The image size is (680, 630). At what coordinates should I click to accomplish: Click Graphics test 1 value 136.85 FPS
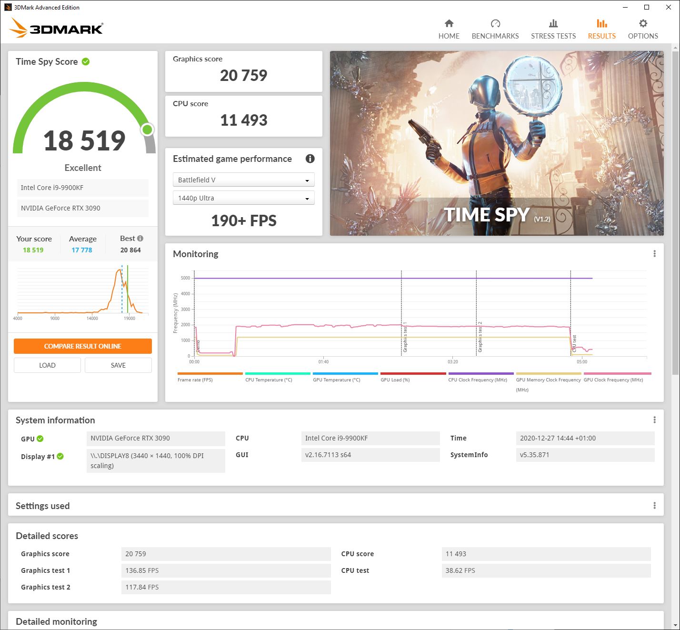[226, 570]
